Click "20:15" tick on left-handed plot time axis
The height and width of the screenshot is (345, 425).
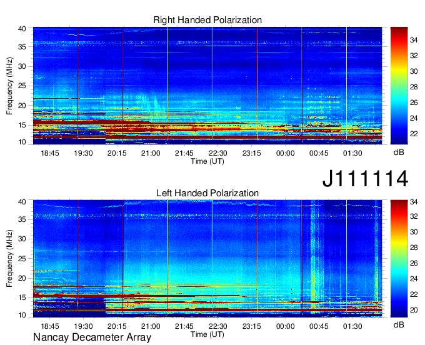117,326
